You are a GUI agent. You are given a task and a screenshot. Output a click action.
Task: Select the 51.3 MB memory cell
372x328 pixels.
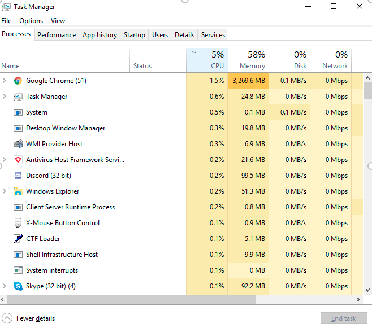248,191
